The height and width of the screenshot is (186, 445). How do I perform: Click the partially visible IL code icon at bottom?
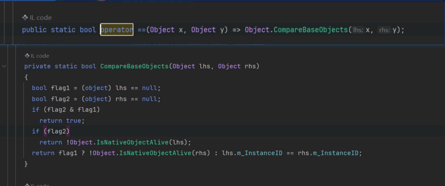click(27, 184)
